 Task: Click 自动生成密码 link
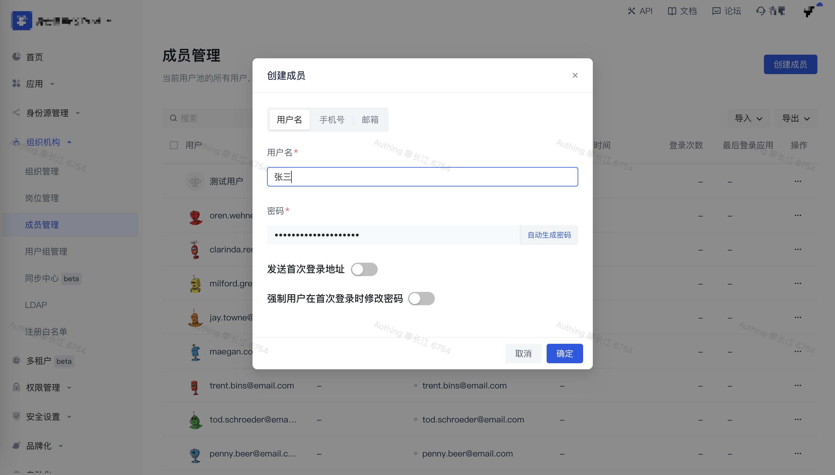point(549,235)
